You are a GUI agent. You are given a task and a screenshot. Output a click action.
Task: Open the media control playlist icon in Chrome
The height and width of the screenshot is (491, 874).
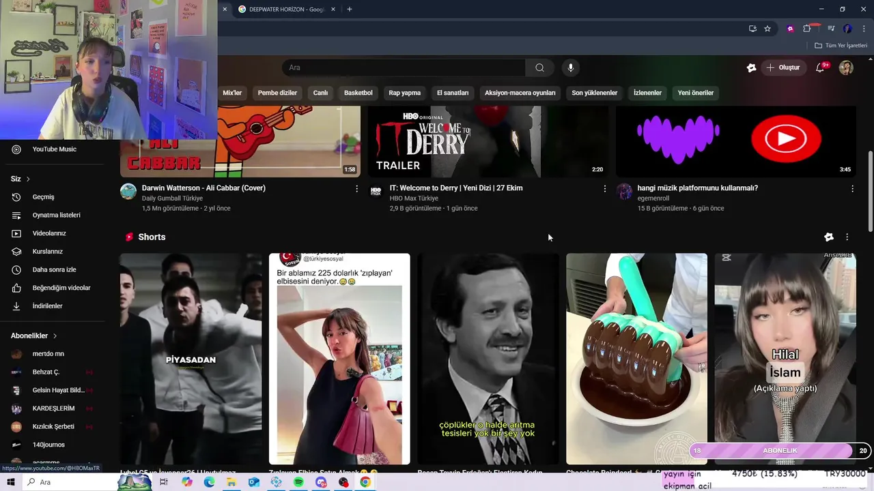831,29
